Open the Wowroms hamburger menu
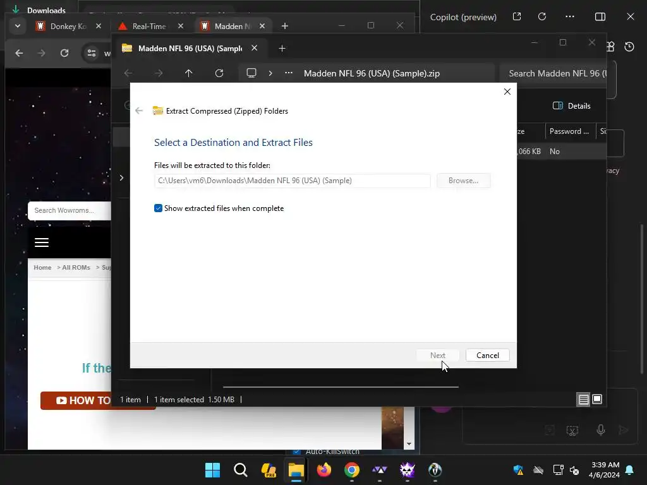The image size is (647, 485). (x=41, y=242)
